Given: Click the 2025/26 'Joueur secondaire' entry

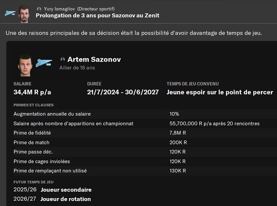Looking at the screenshot, I should point(66,190).
